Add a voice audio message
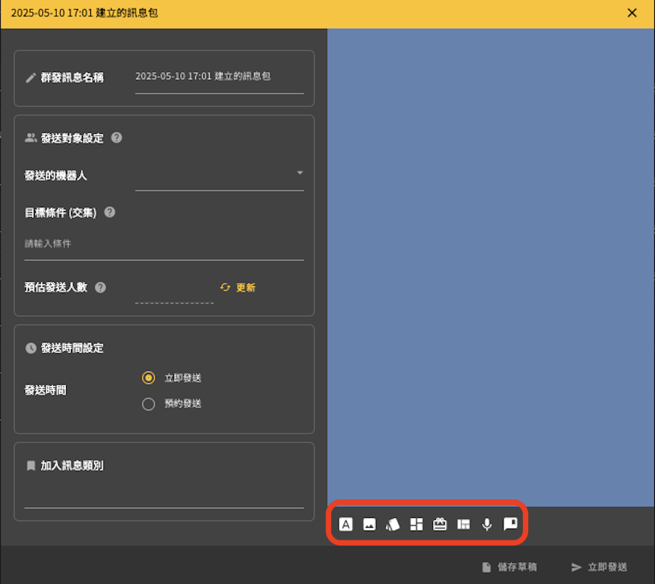 (x=486, y=524)
